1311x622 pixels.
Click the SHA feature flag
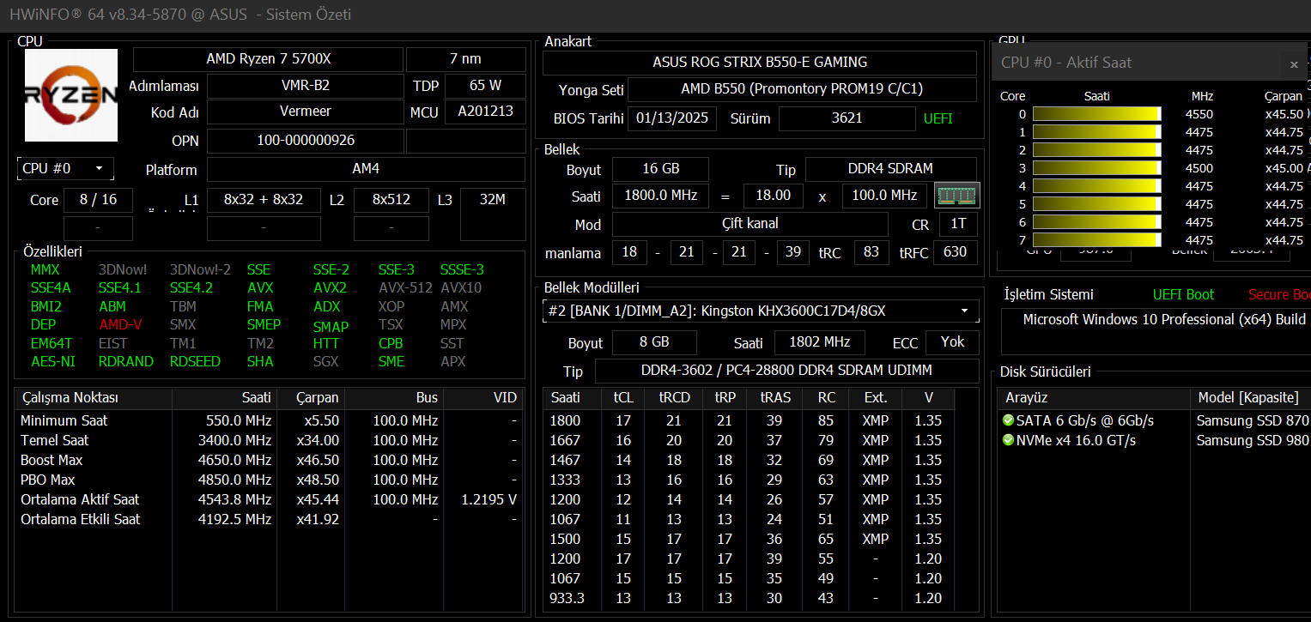259,361
